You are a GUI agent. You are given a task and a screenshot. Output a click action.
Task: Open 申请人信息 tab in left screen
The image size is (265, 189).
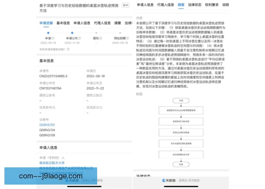pos(82,23)
